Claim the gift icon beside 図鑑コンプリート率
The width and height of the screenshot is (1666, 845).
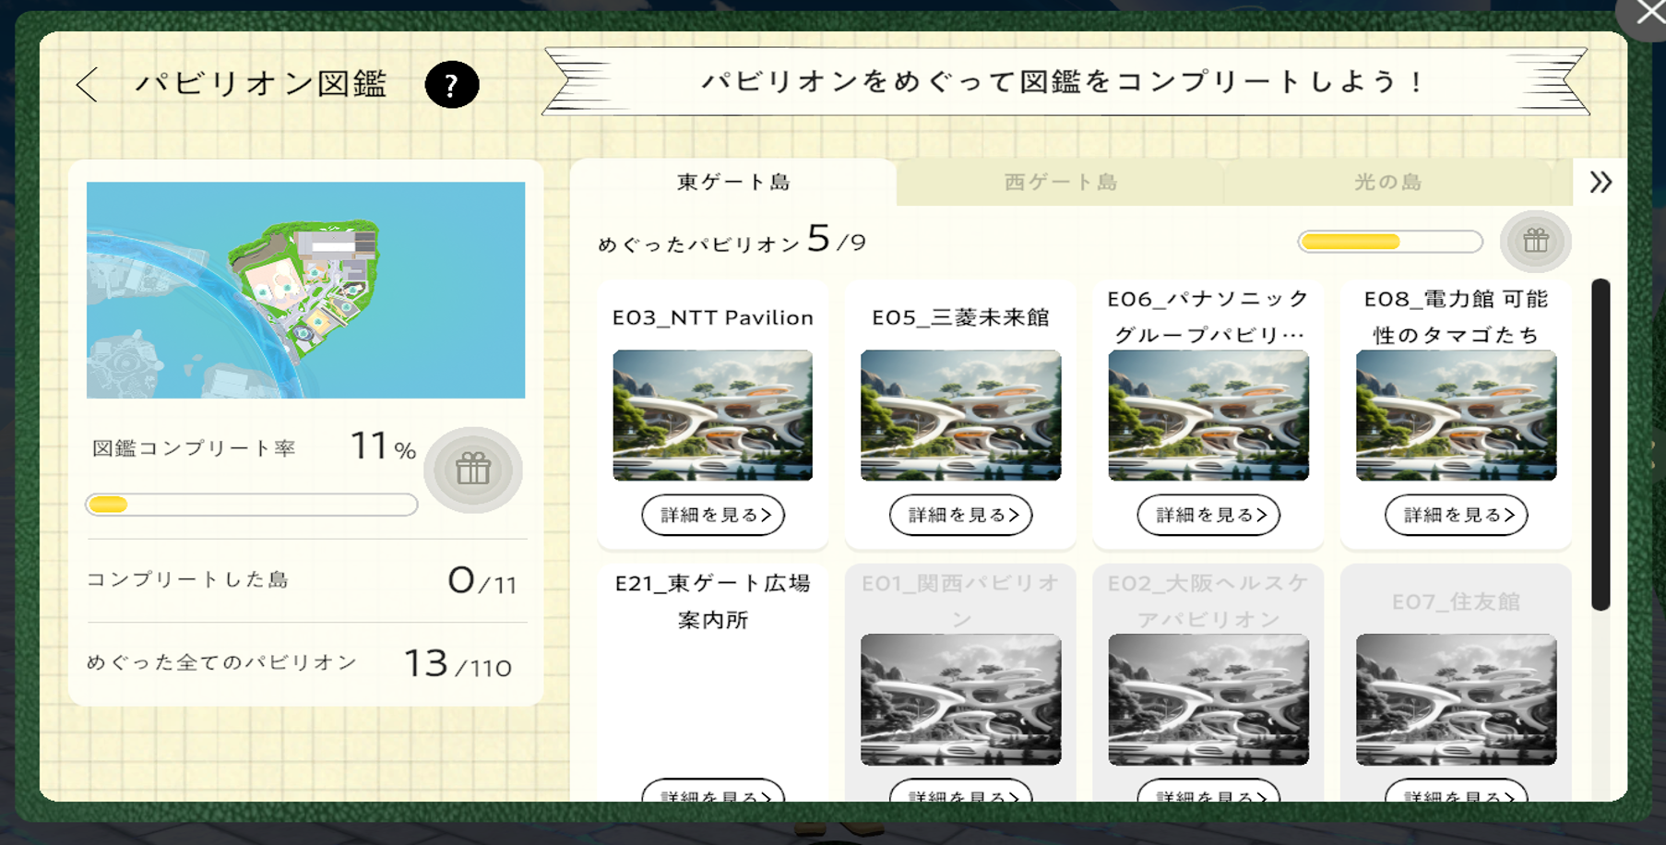click(x=473, y=470)
